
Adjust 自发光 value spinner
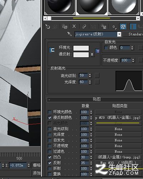click(x=132, y=48)
